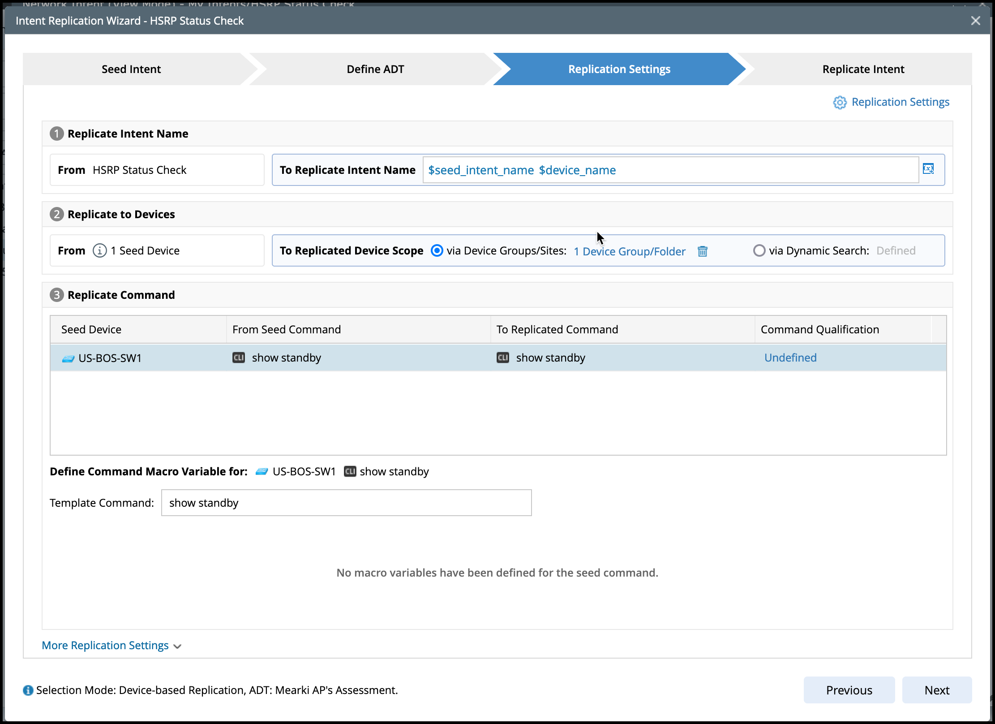
Task: Open the 1 Device Group/Folder link
Action: (629, 251)
